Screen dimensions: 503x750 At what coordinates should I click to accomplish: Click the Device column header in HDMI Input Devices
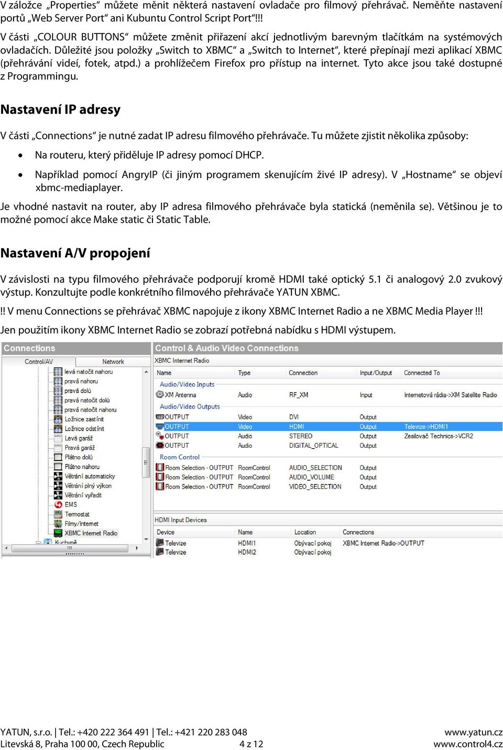pyautogui.click(x=194, y=532)
